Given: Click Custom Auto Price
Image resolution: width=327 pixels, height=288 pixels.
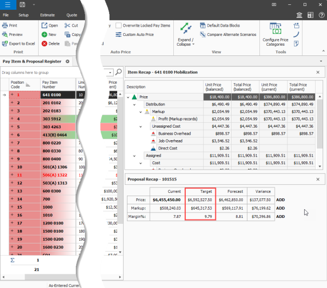Looking at the screenshot, I should point(135,35).
